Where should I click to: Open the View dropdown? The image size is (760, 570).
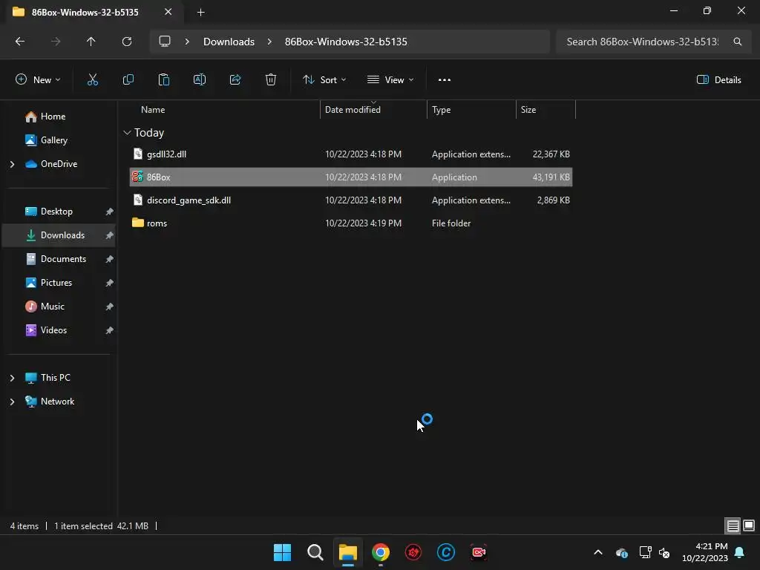pos(390,80)
